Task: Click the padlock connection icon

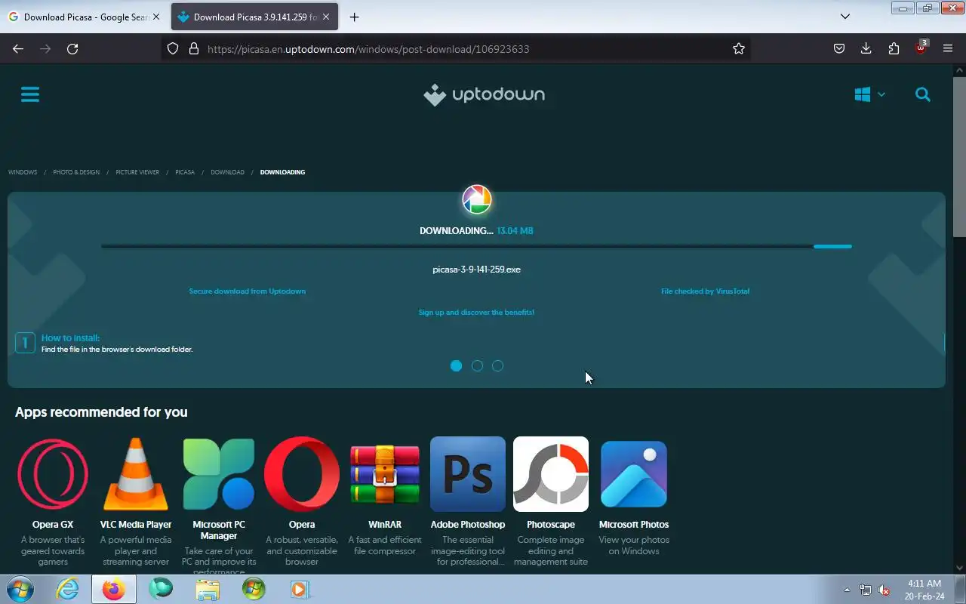Action: [194, 48]
